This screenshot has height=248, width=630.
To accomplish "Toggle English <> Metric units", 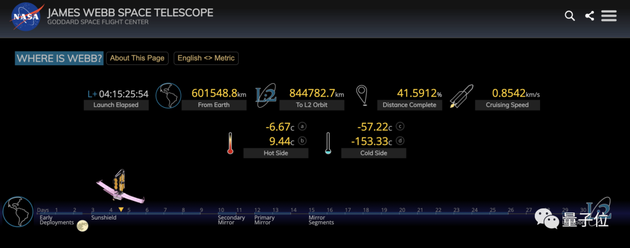I will pyautogui.click(x=206, y=58).
